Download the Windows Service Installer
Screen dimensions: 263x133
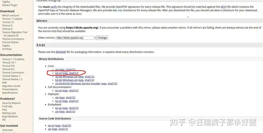point(78,84)
